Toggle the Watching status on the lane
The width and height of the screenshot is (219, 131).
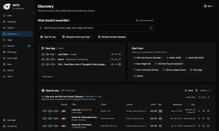pos(90,97)
